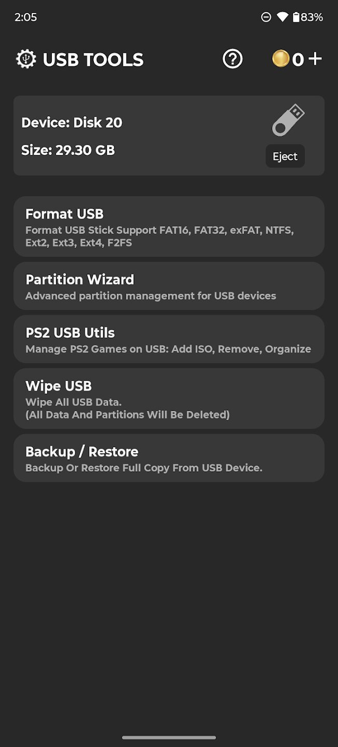Click the Size: 29.30 GB label
The width and height of the screenshot is (338, 747).
(68, 150)
